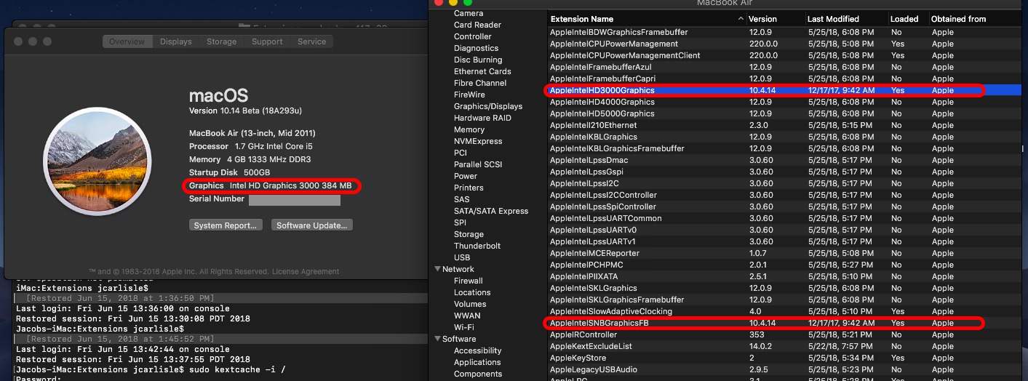The image size is (1028, 381).
Task: Select WWAN under Network
Action: tap(467, 316)
